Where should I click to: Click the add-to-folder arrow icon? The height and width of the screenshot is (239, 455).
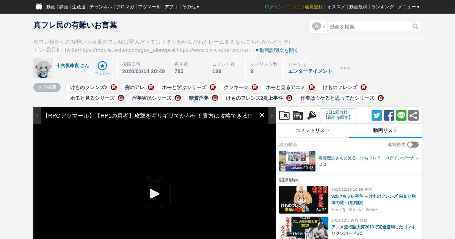(284, 115)
